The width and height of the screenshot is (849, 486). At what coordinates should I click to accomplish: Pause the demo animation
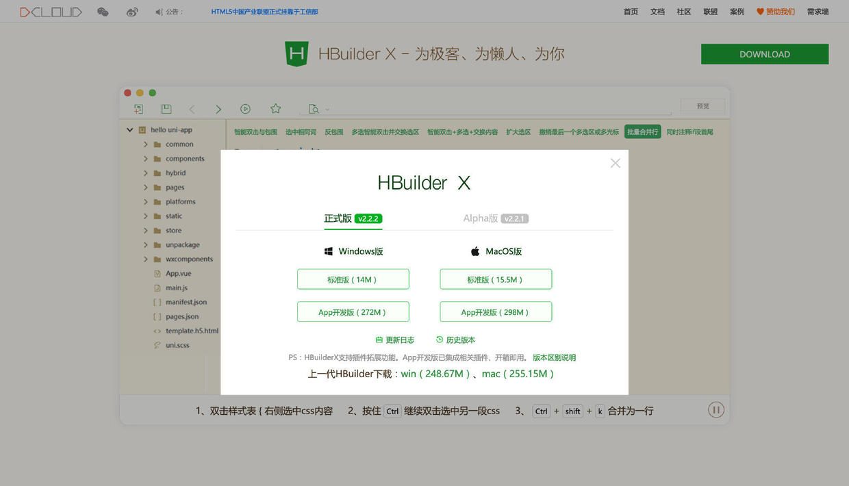click(715, 410)
